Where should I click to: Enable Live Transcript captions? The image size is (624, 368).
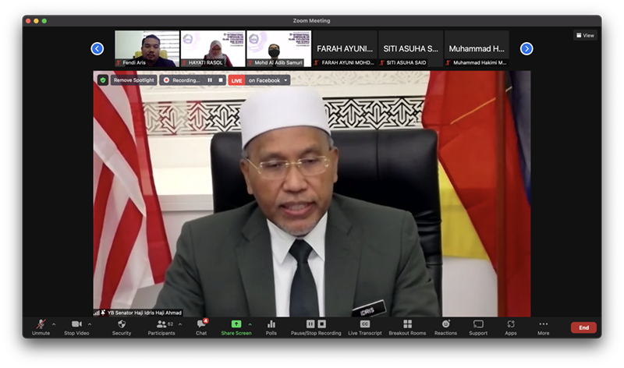point(364,324)
